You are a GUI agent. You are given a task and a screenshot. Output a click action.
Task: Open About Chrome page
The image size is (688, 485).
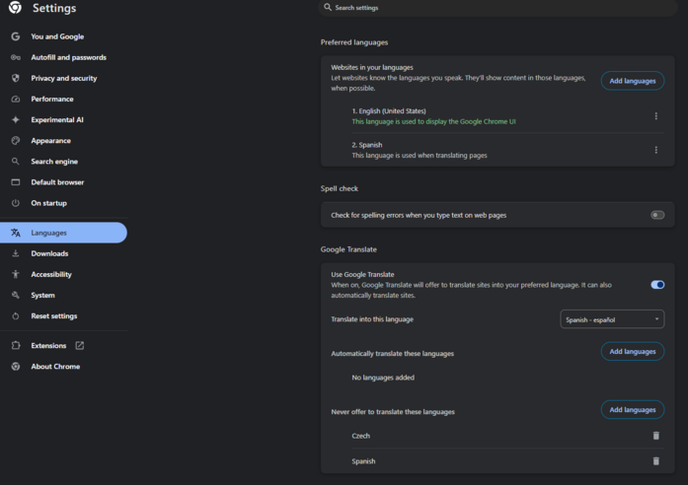tap(55, 367)
